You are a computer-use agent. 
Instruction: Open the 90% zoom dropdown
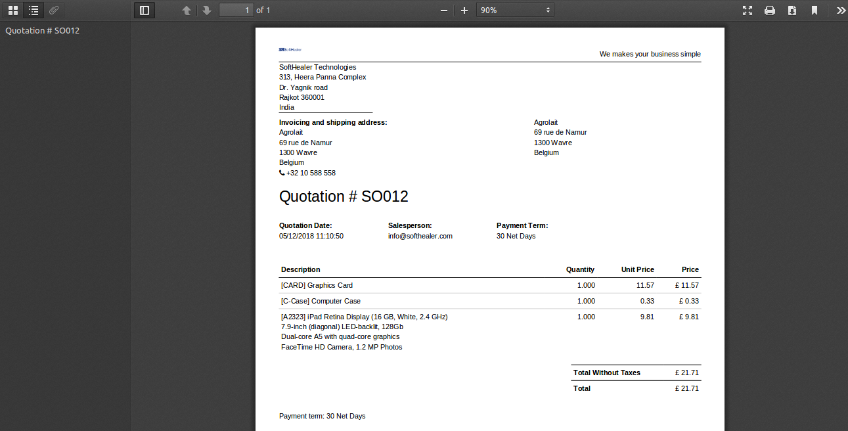coord(515,10)
